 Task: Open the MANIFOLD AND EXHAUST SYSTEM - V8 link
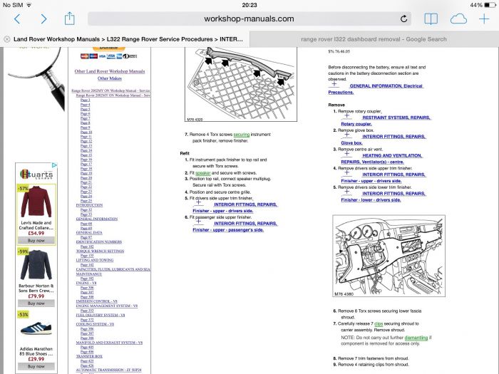[x=110, y=343]
